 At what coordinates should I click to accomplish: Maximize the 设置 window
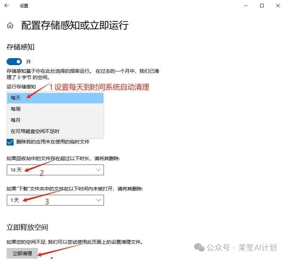(x=262, y=6)
